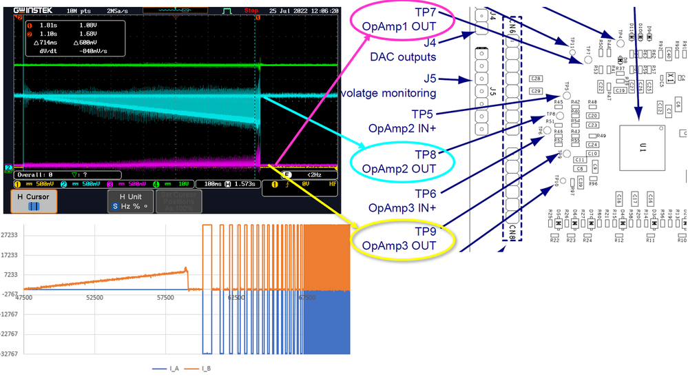Click the delta time 714ms readout
The image size is (688, 377).
click(45, 43)
